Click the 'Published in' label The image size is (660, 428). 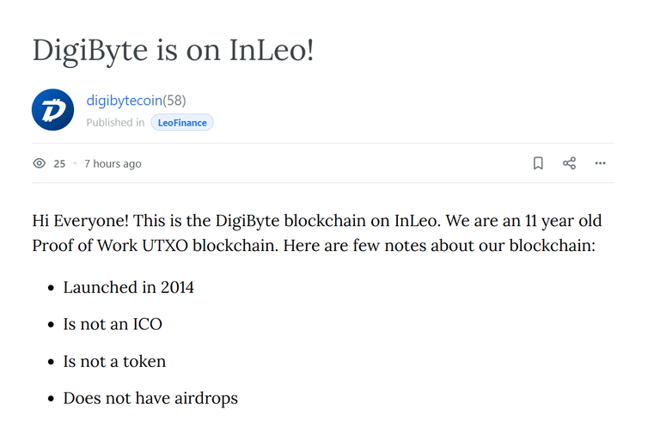coord(115,122)
